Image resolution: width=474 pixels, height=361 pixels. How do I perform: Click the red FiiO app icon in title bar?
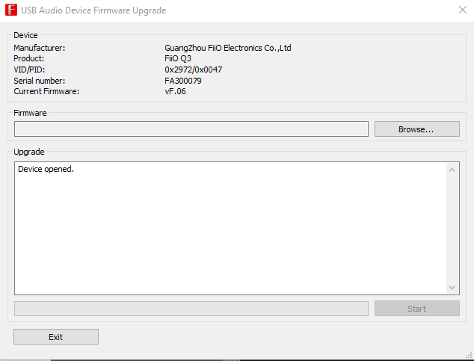11,10
